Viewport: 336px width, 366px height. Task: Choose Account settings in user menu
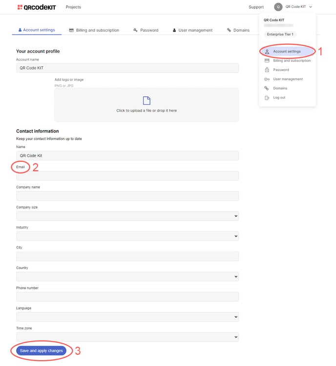[287, 51]
